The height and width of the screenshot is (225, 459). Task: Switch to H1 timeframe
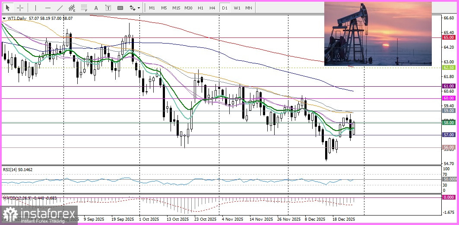[200, 8]
